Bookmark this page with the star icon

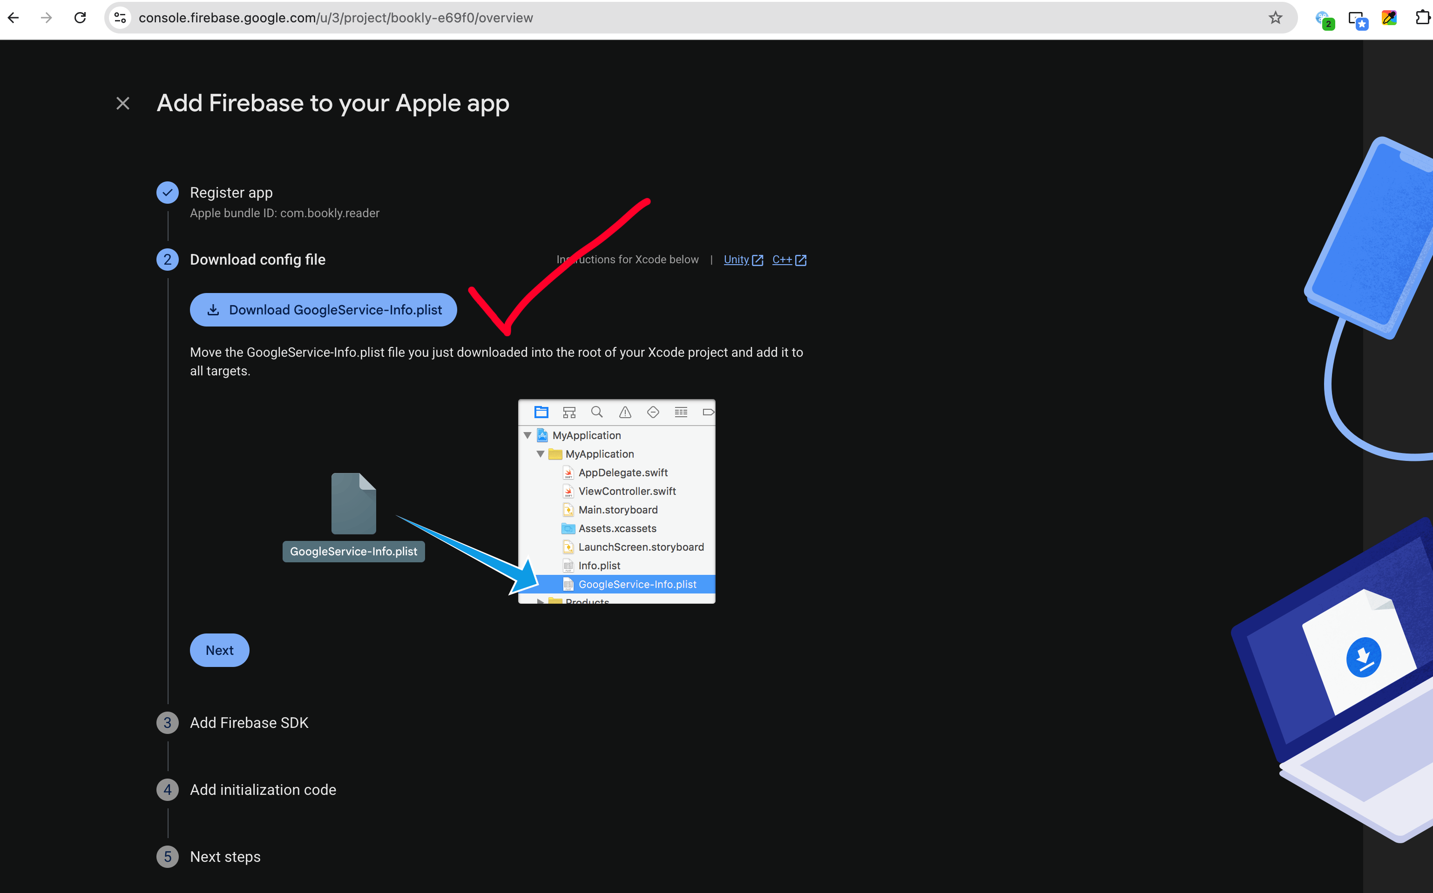coord(1275,18)
